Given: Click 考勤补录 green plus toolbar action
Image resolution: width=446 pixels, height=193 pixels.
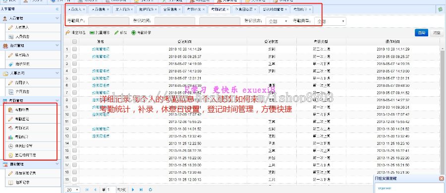Looking at the screenshot, I should [x=141, y=33].
